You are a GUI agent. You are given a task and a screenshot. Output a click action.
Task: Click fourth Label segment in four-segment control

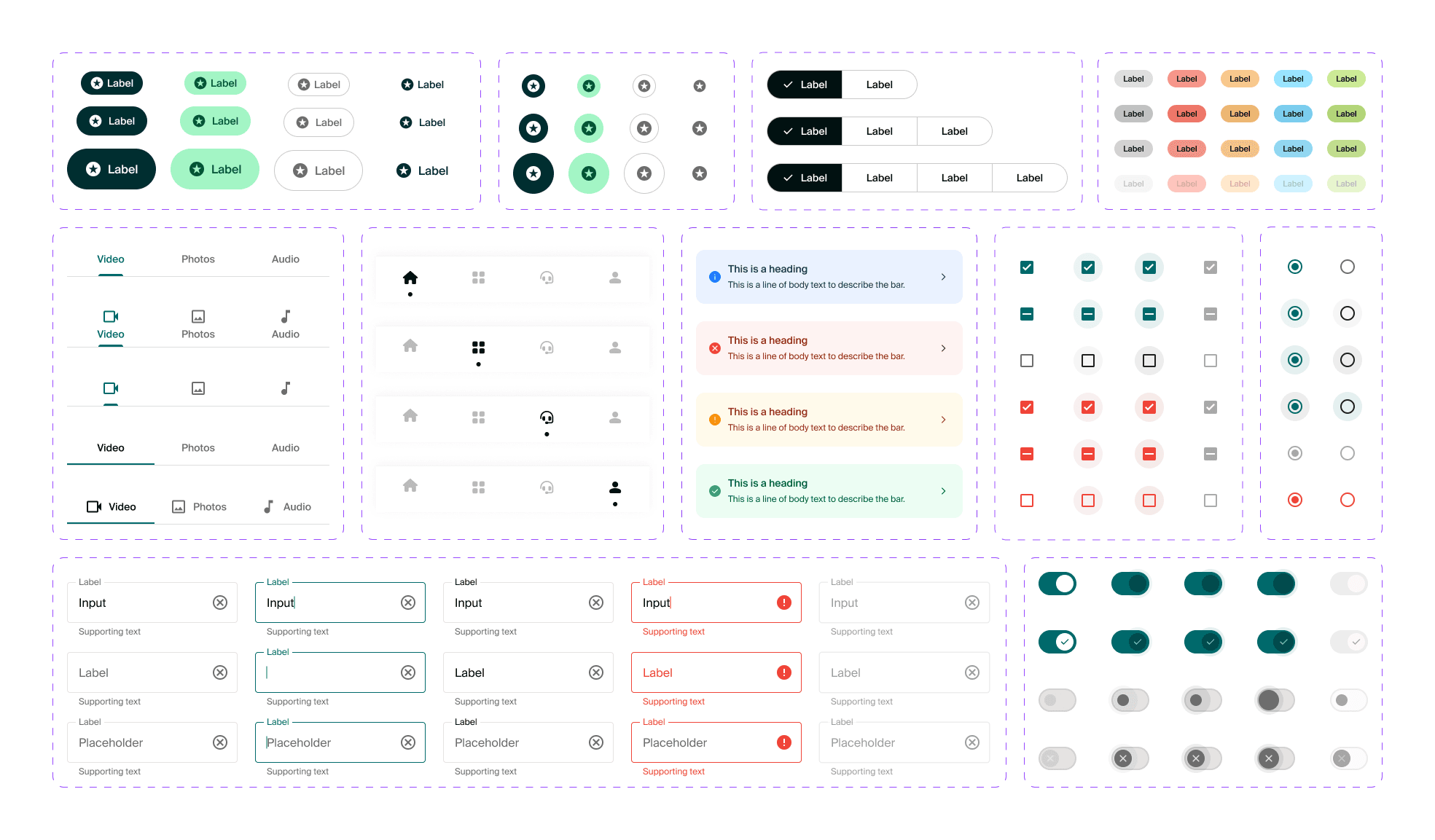(1029, 178)
